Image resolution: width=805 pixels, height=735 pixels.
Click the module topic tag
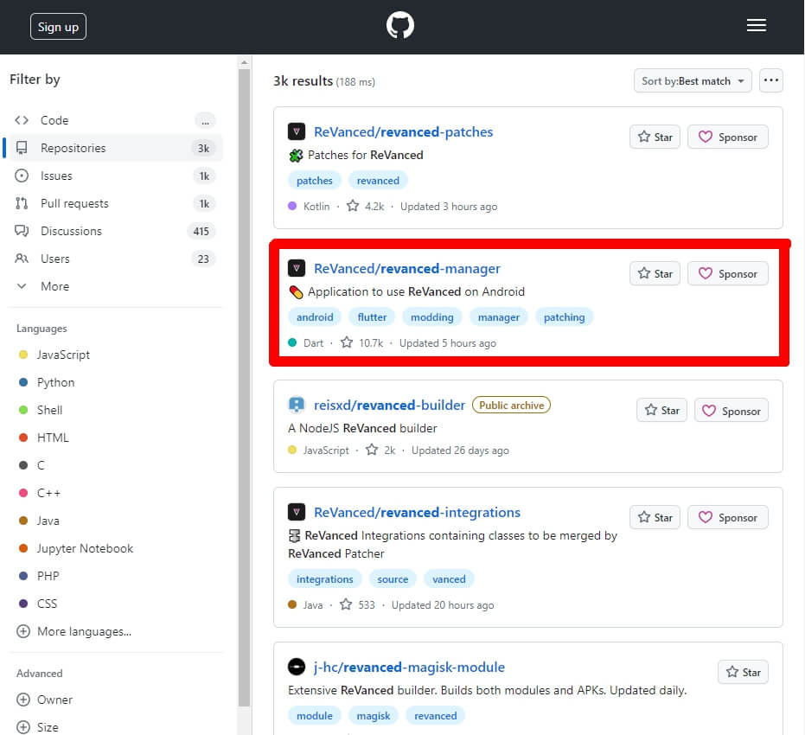314,715
